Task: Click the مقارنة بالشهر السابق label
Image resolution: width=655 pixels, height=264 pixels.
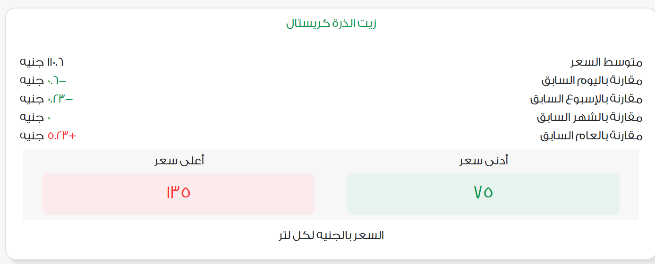Action: click(x=589, y=117)
